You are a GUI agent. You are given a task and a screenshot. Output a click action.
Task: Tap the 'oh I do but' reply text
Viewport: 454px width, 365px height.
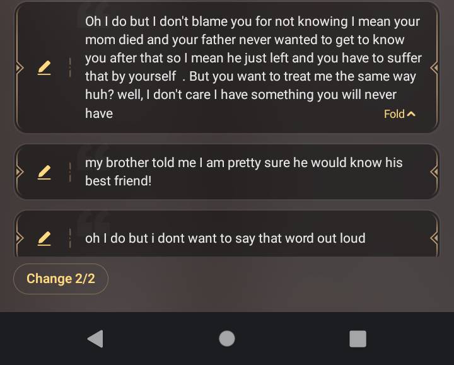(225, 238)
